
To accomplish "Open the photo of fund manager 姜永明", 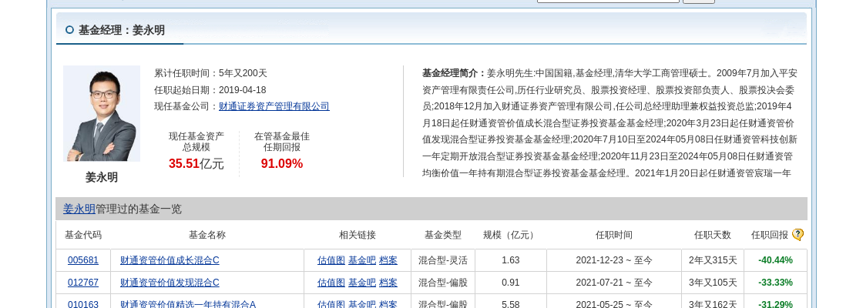I will point(102,114).
